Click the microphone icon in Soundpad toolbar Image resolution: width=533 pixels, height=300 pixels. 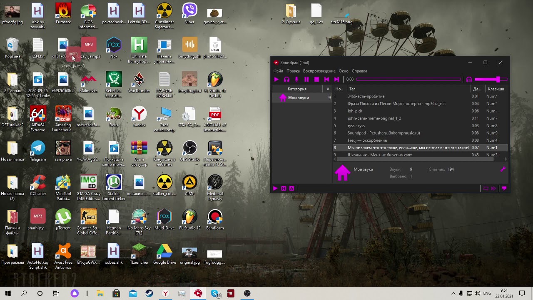(x=296, y=79)
